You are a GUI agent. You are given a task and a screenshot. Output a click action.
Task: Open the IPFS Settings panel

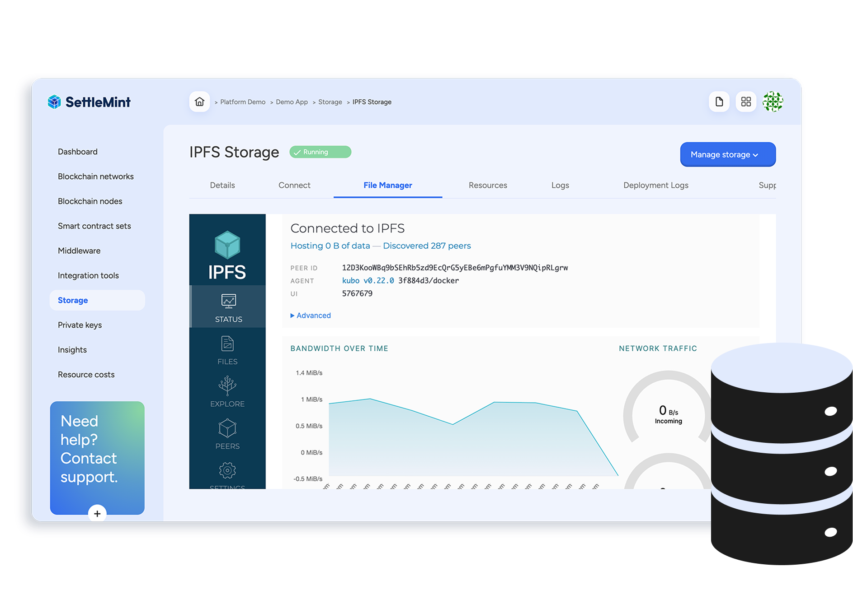point(227,474)
